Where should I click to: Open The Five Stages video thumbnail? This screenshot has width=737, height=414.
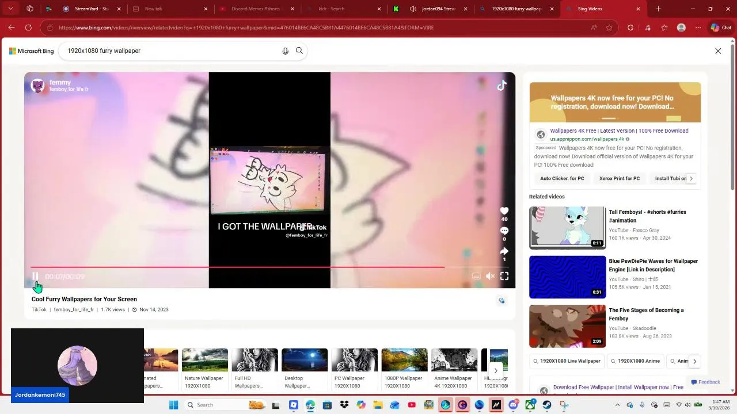pos(568,326)
